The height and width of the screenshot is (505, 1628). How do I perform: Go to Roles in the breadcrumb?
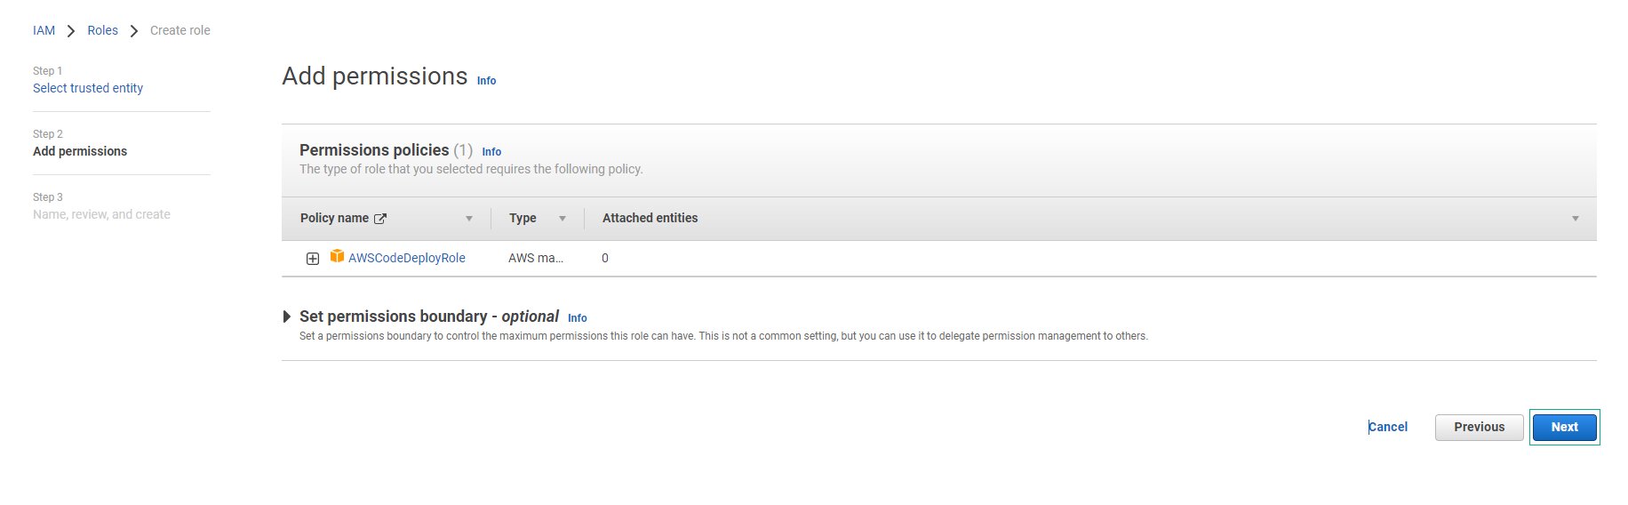pos(102,30)
